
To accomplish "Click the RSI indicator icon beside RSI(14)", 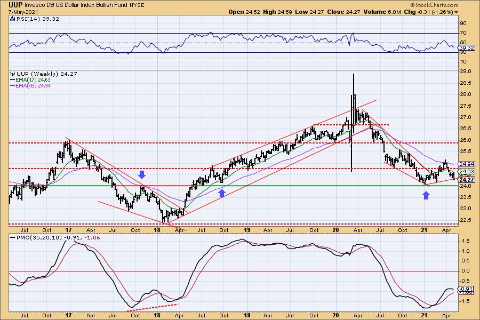I will pyautogui.click(x=12, y=19).
